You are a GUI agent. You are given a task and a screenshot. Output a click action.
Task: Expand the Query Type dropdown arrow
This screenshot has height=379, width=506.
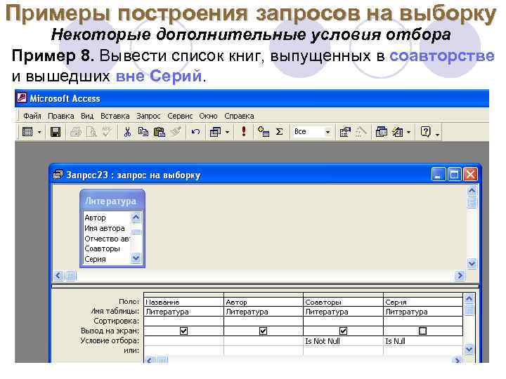[227, 132]
